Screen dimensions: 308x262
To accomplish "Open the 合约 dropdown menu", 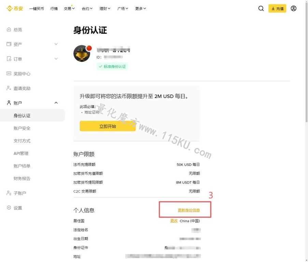I will (87, 9).
